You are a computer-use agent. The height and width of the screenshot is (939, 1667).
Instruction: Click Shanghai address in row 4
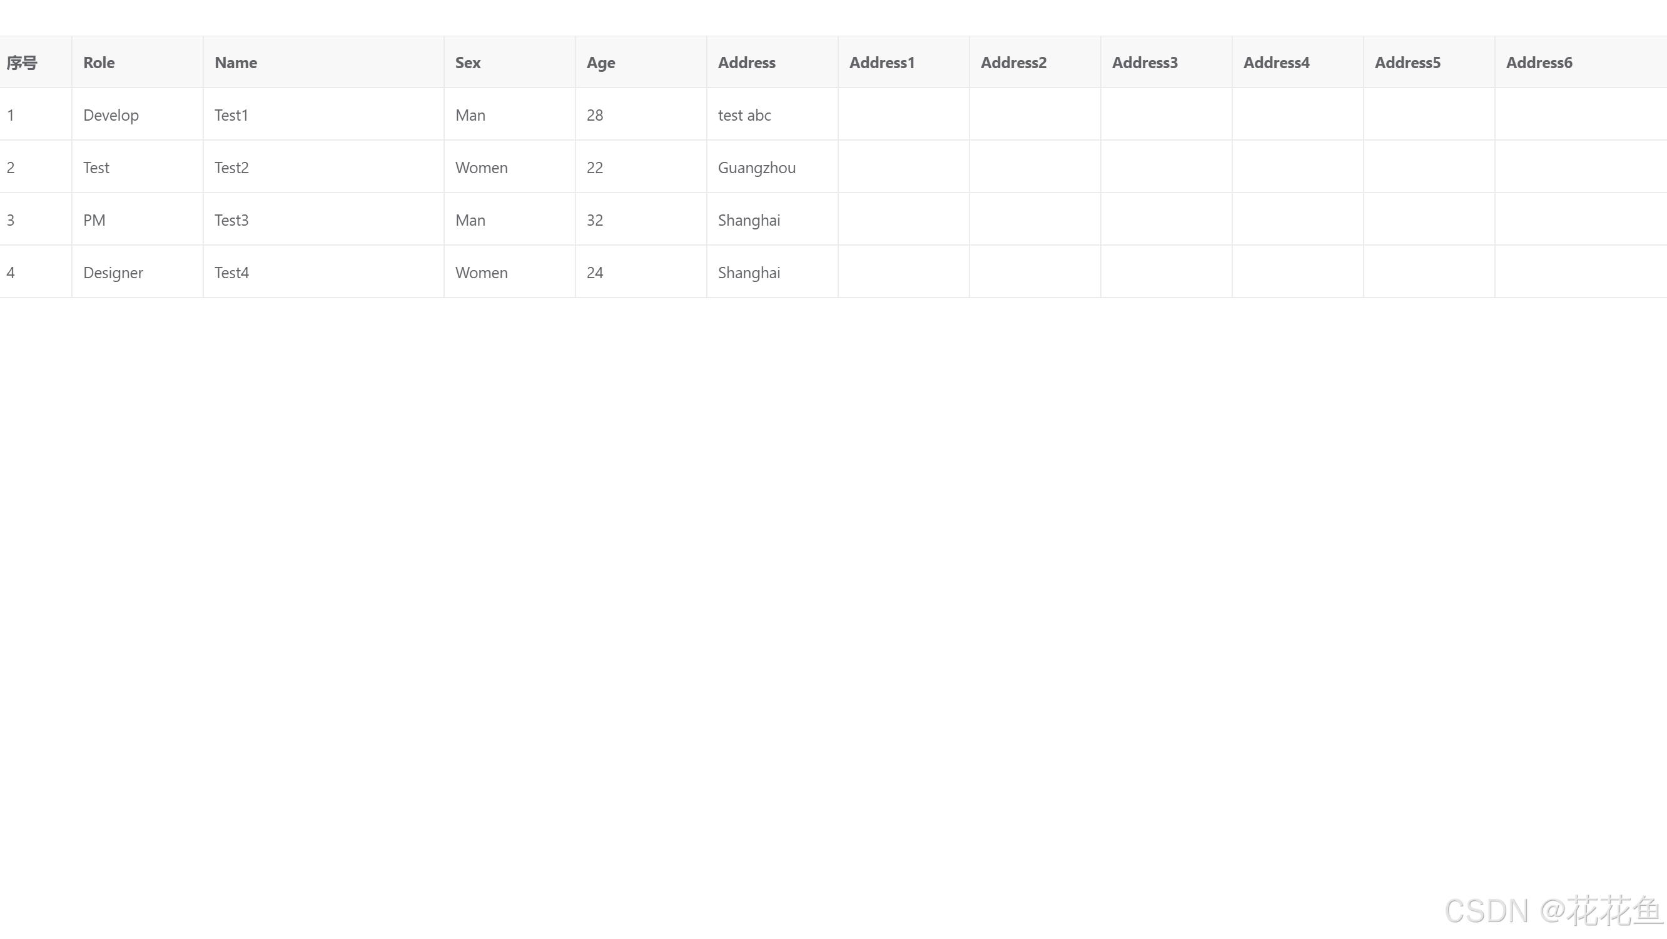[x=749, y=272]
